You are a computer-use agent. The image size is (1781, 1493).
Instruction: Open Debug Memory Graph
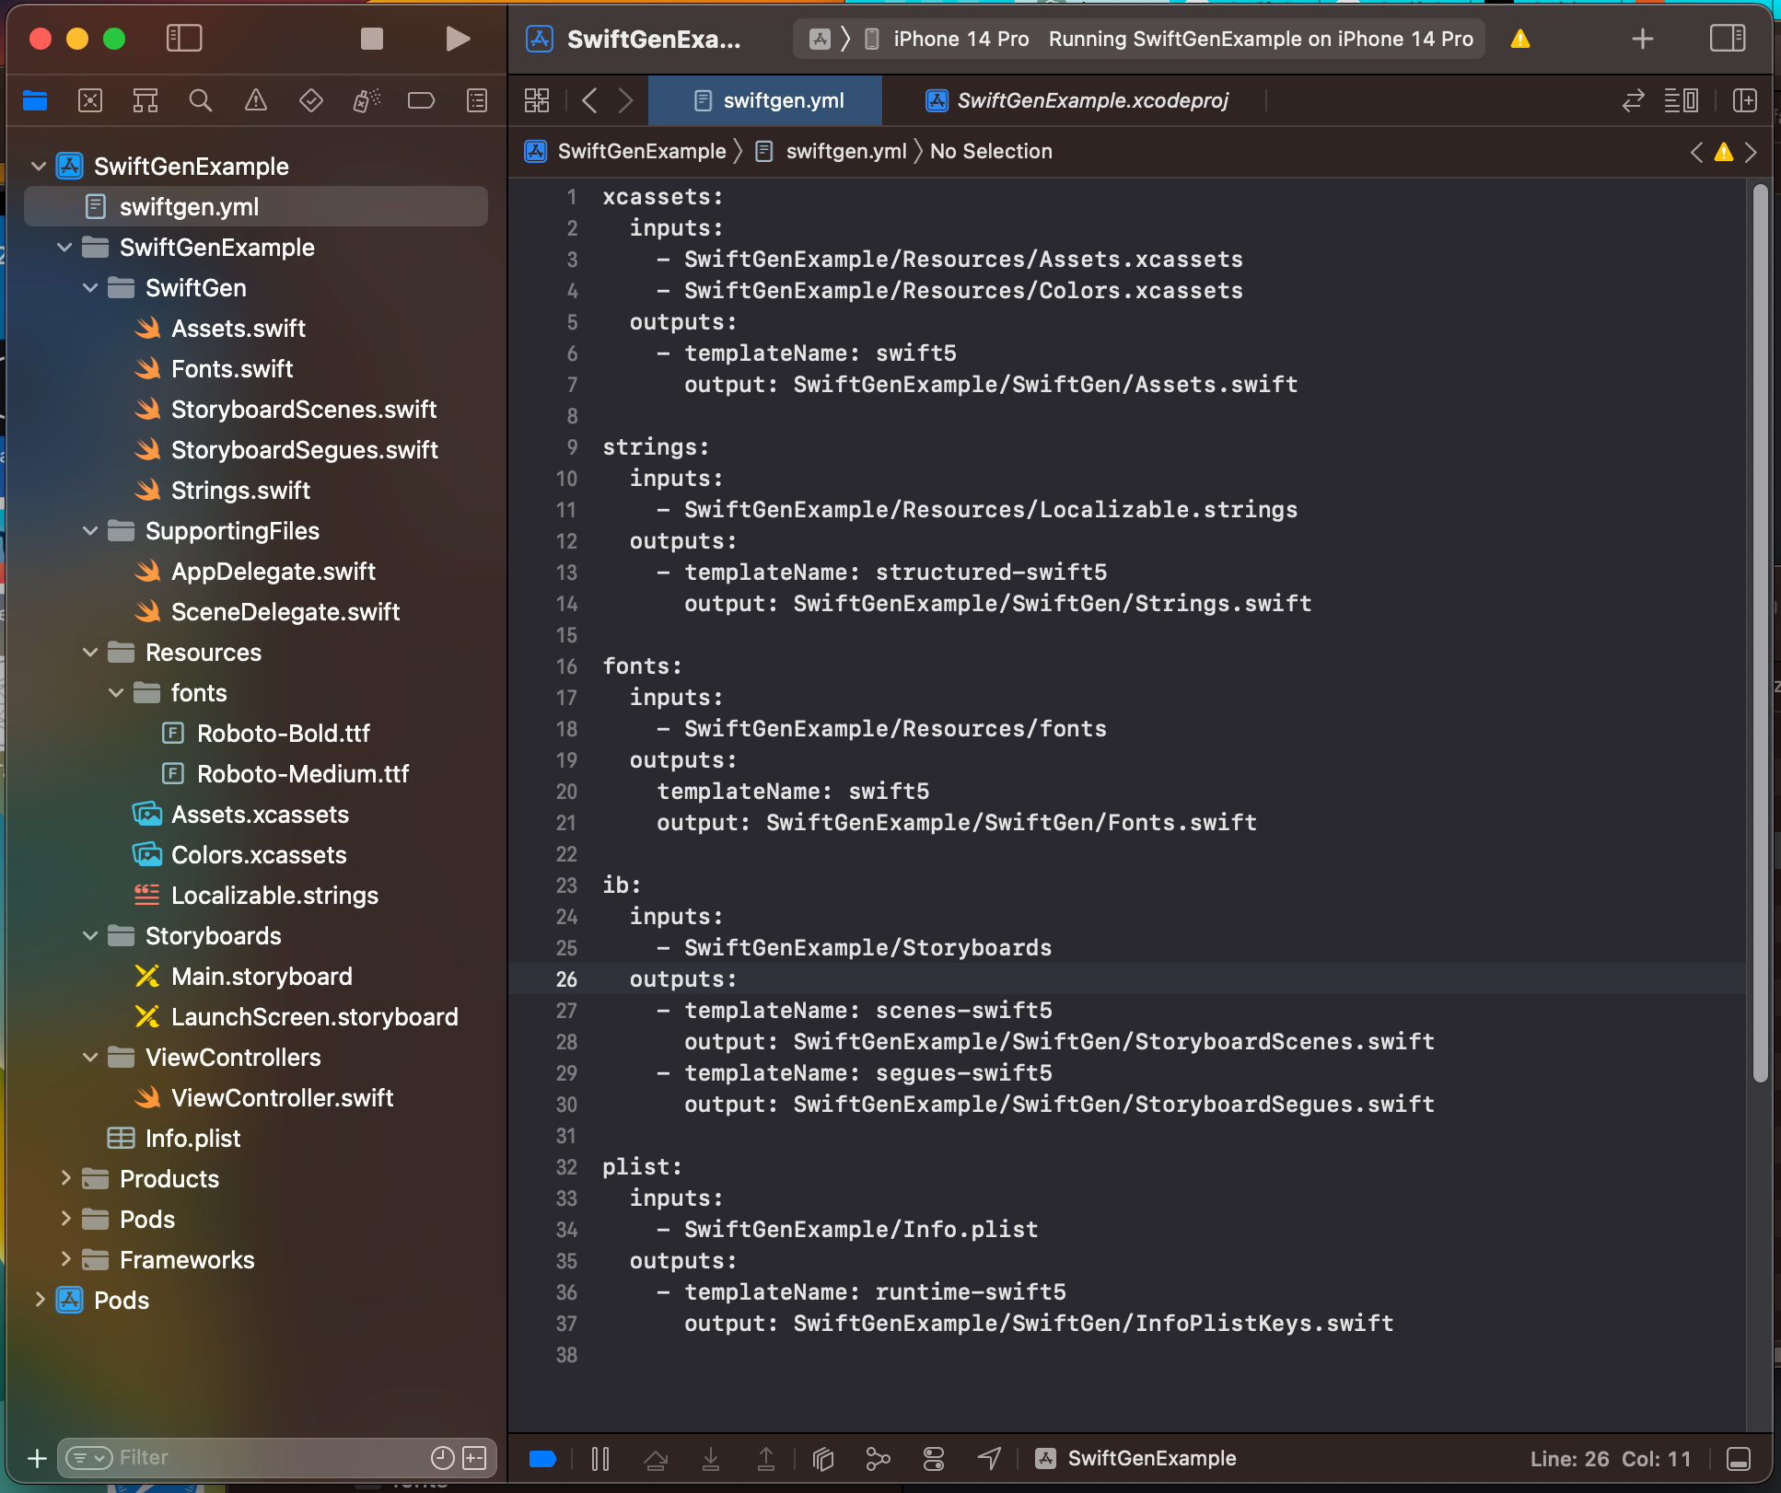point(879,1459)
